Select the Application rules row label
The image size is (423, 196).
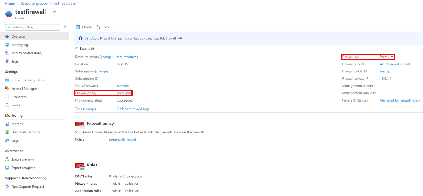tap(88, 191)
